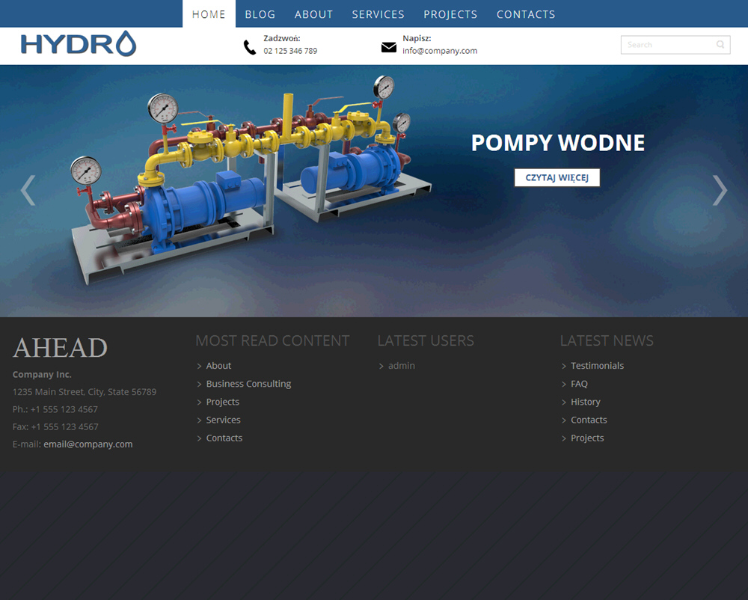Open the admin user link

coord(401,366)
